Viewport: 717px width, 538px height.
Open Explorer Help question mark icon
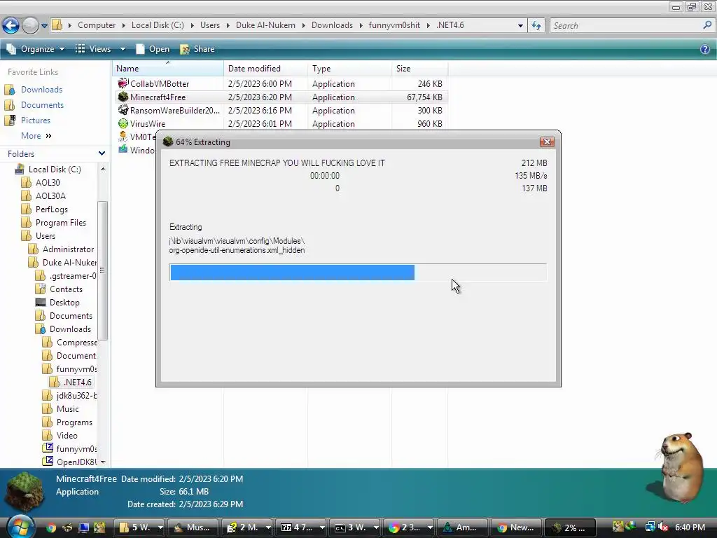click(704, 49)
